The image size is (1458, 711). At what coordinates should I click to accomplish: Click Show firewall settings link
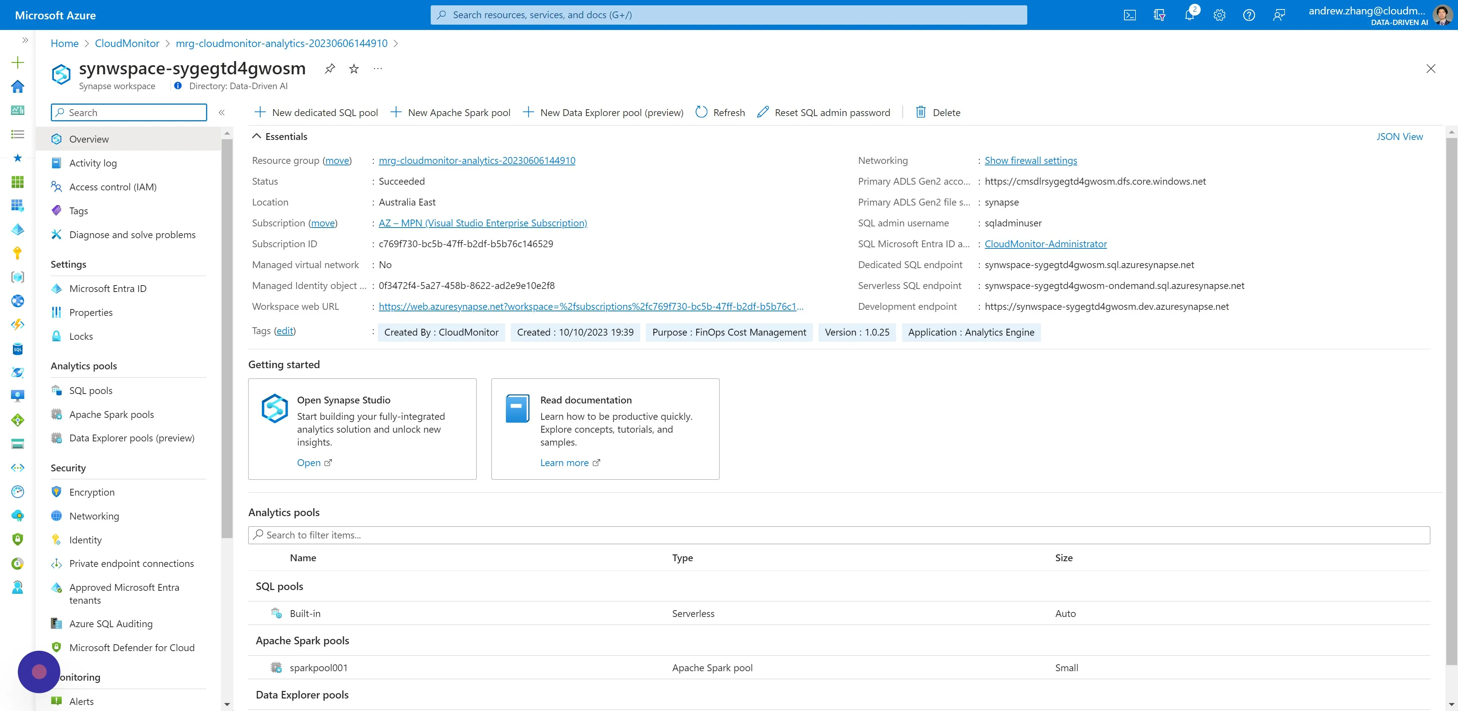(1031, 161)
